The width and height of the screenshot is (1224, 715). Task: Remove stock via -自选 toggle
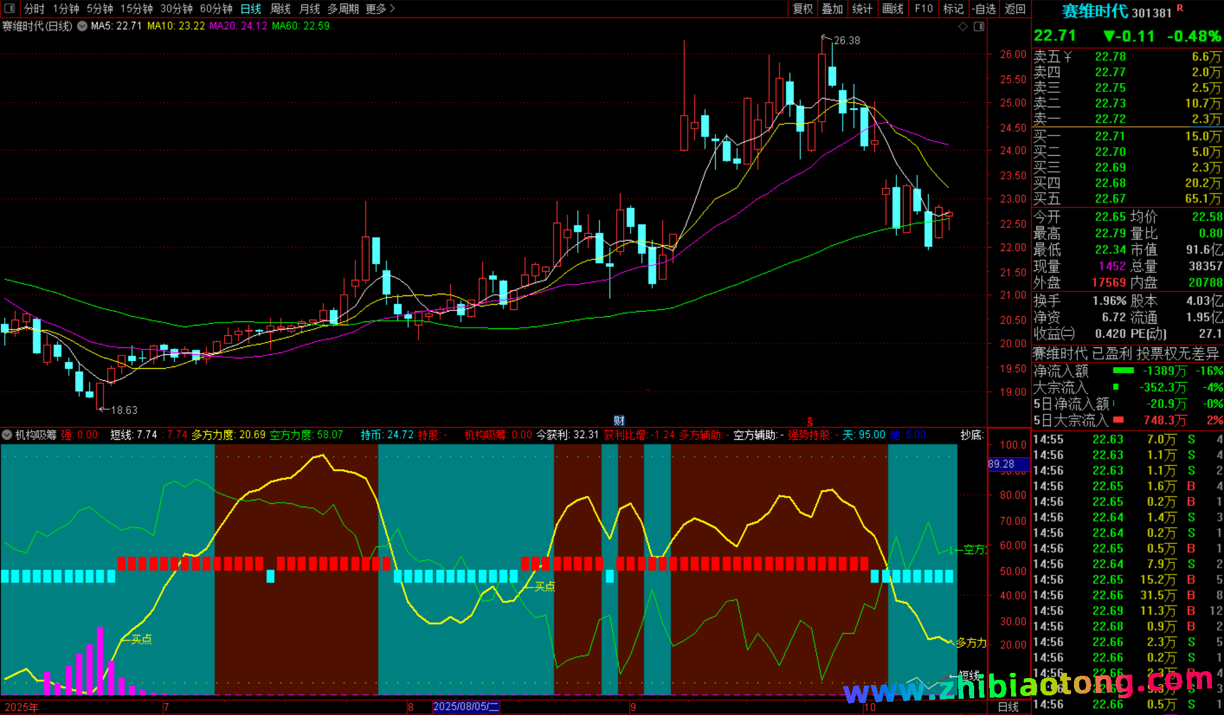984,9
